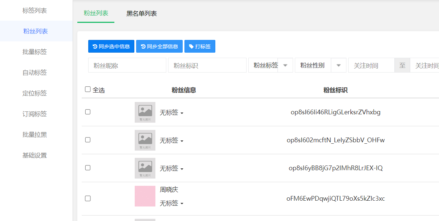Screen dimensions: 439x221
Task: Click avatar placeholder in op8sI66Ii46RLigGLerksrZVhxbg row
Action: coord(145,112)
